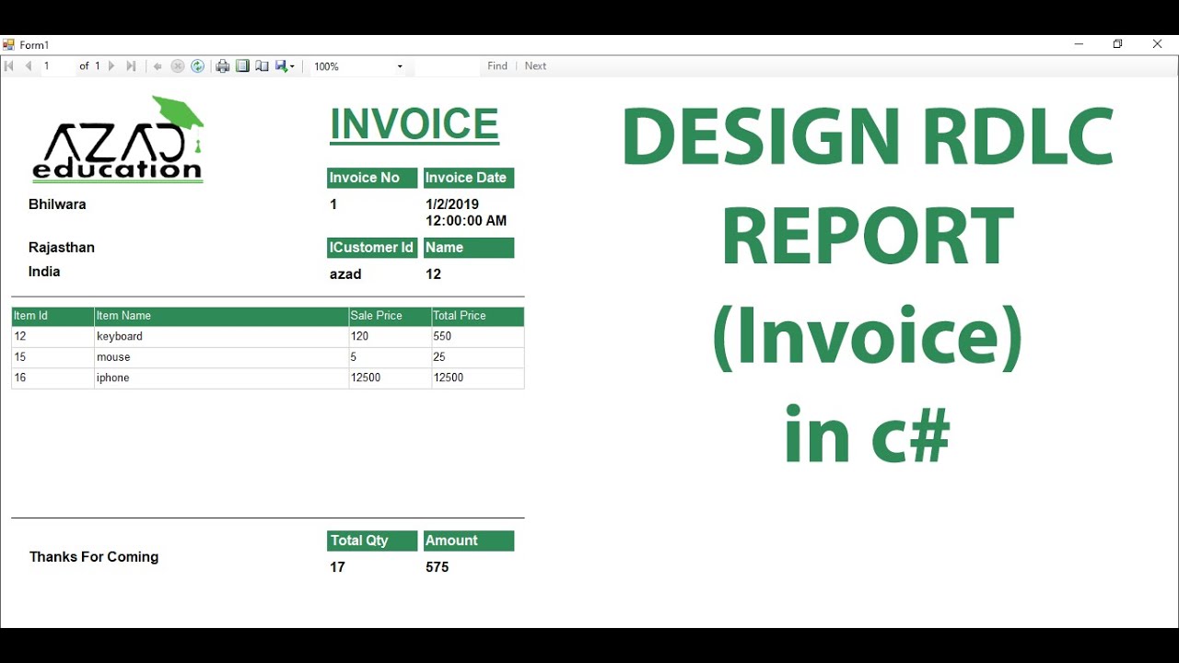Click the Thanks For Coming text

pos(94,557)
